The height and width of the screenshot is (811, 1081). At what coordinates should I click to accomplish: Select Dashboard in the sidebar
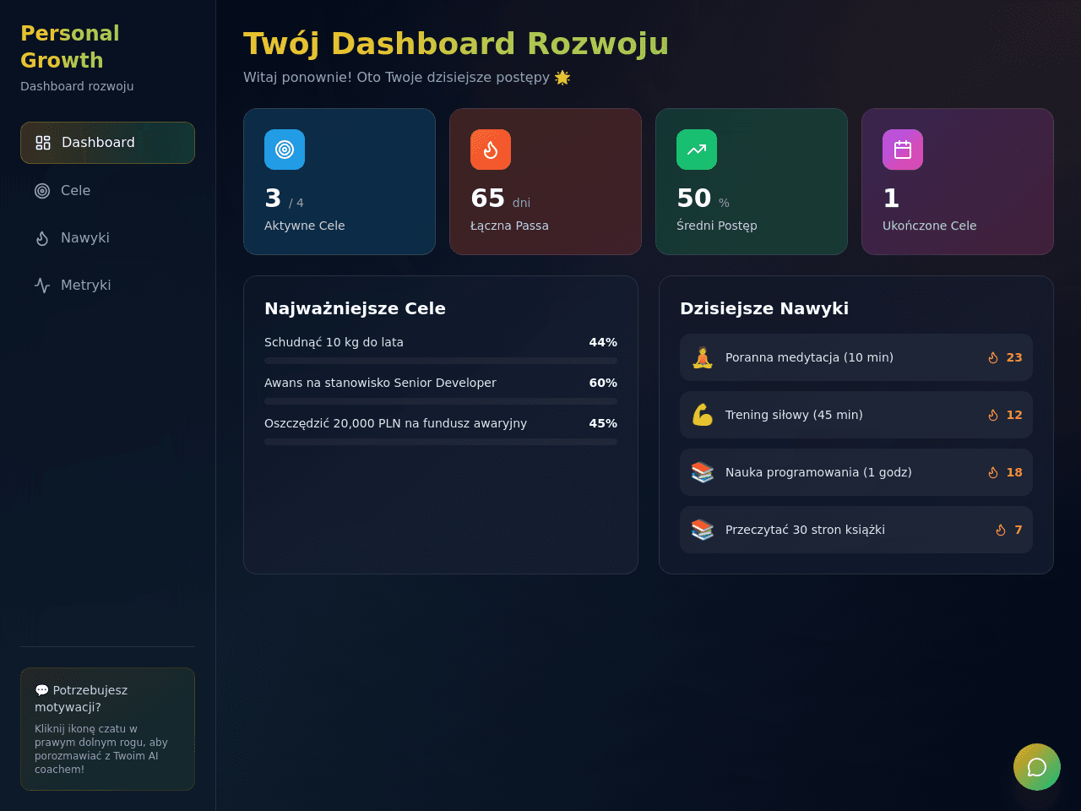click(107, 143)
